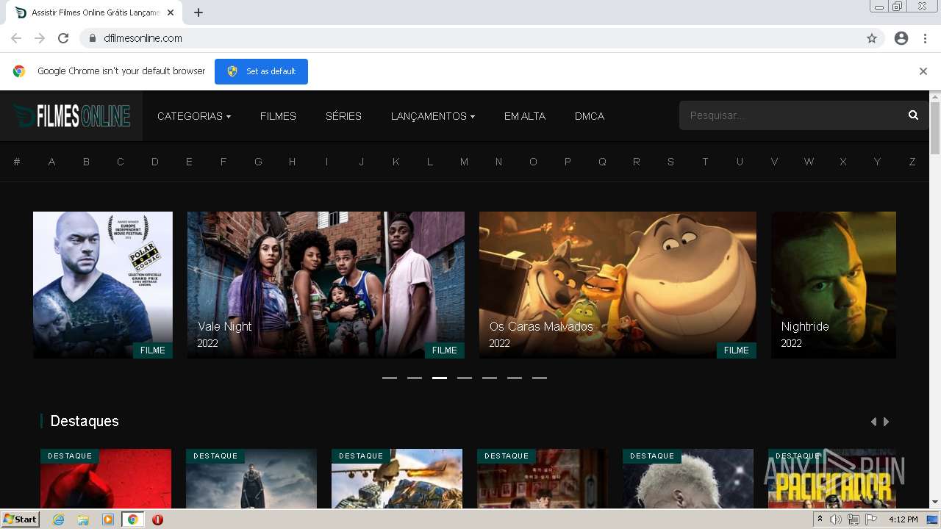Open the DMCA menu item
The height and width of the screenshot is (529, 941).
coord(590,116)
